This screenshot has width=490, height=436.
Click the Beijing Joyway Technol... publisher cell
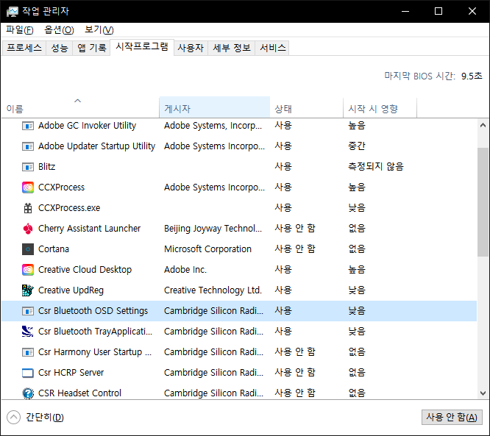[213, 229]
